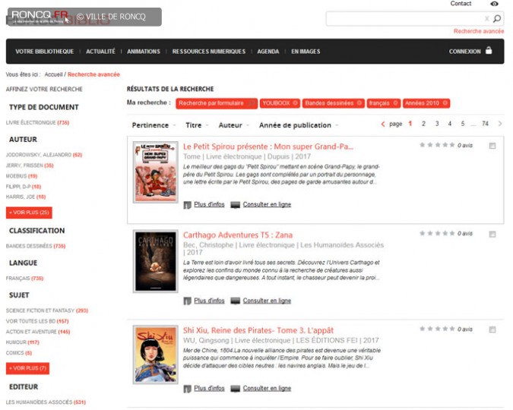Open the Pertinence sort dropdown
The image size is (513, 410).
tap(154, 125)
